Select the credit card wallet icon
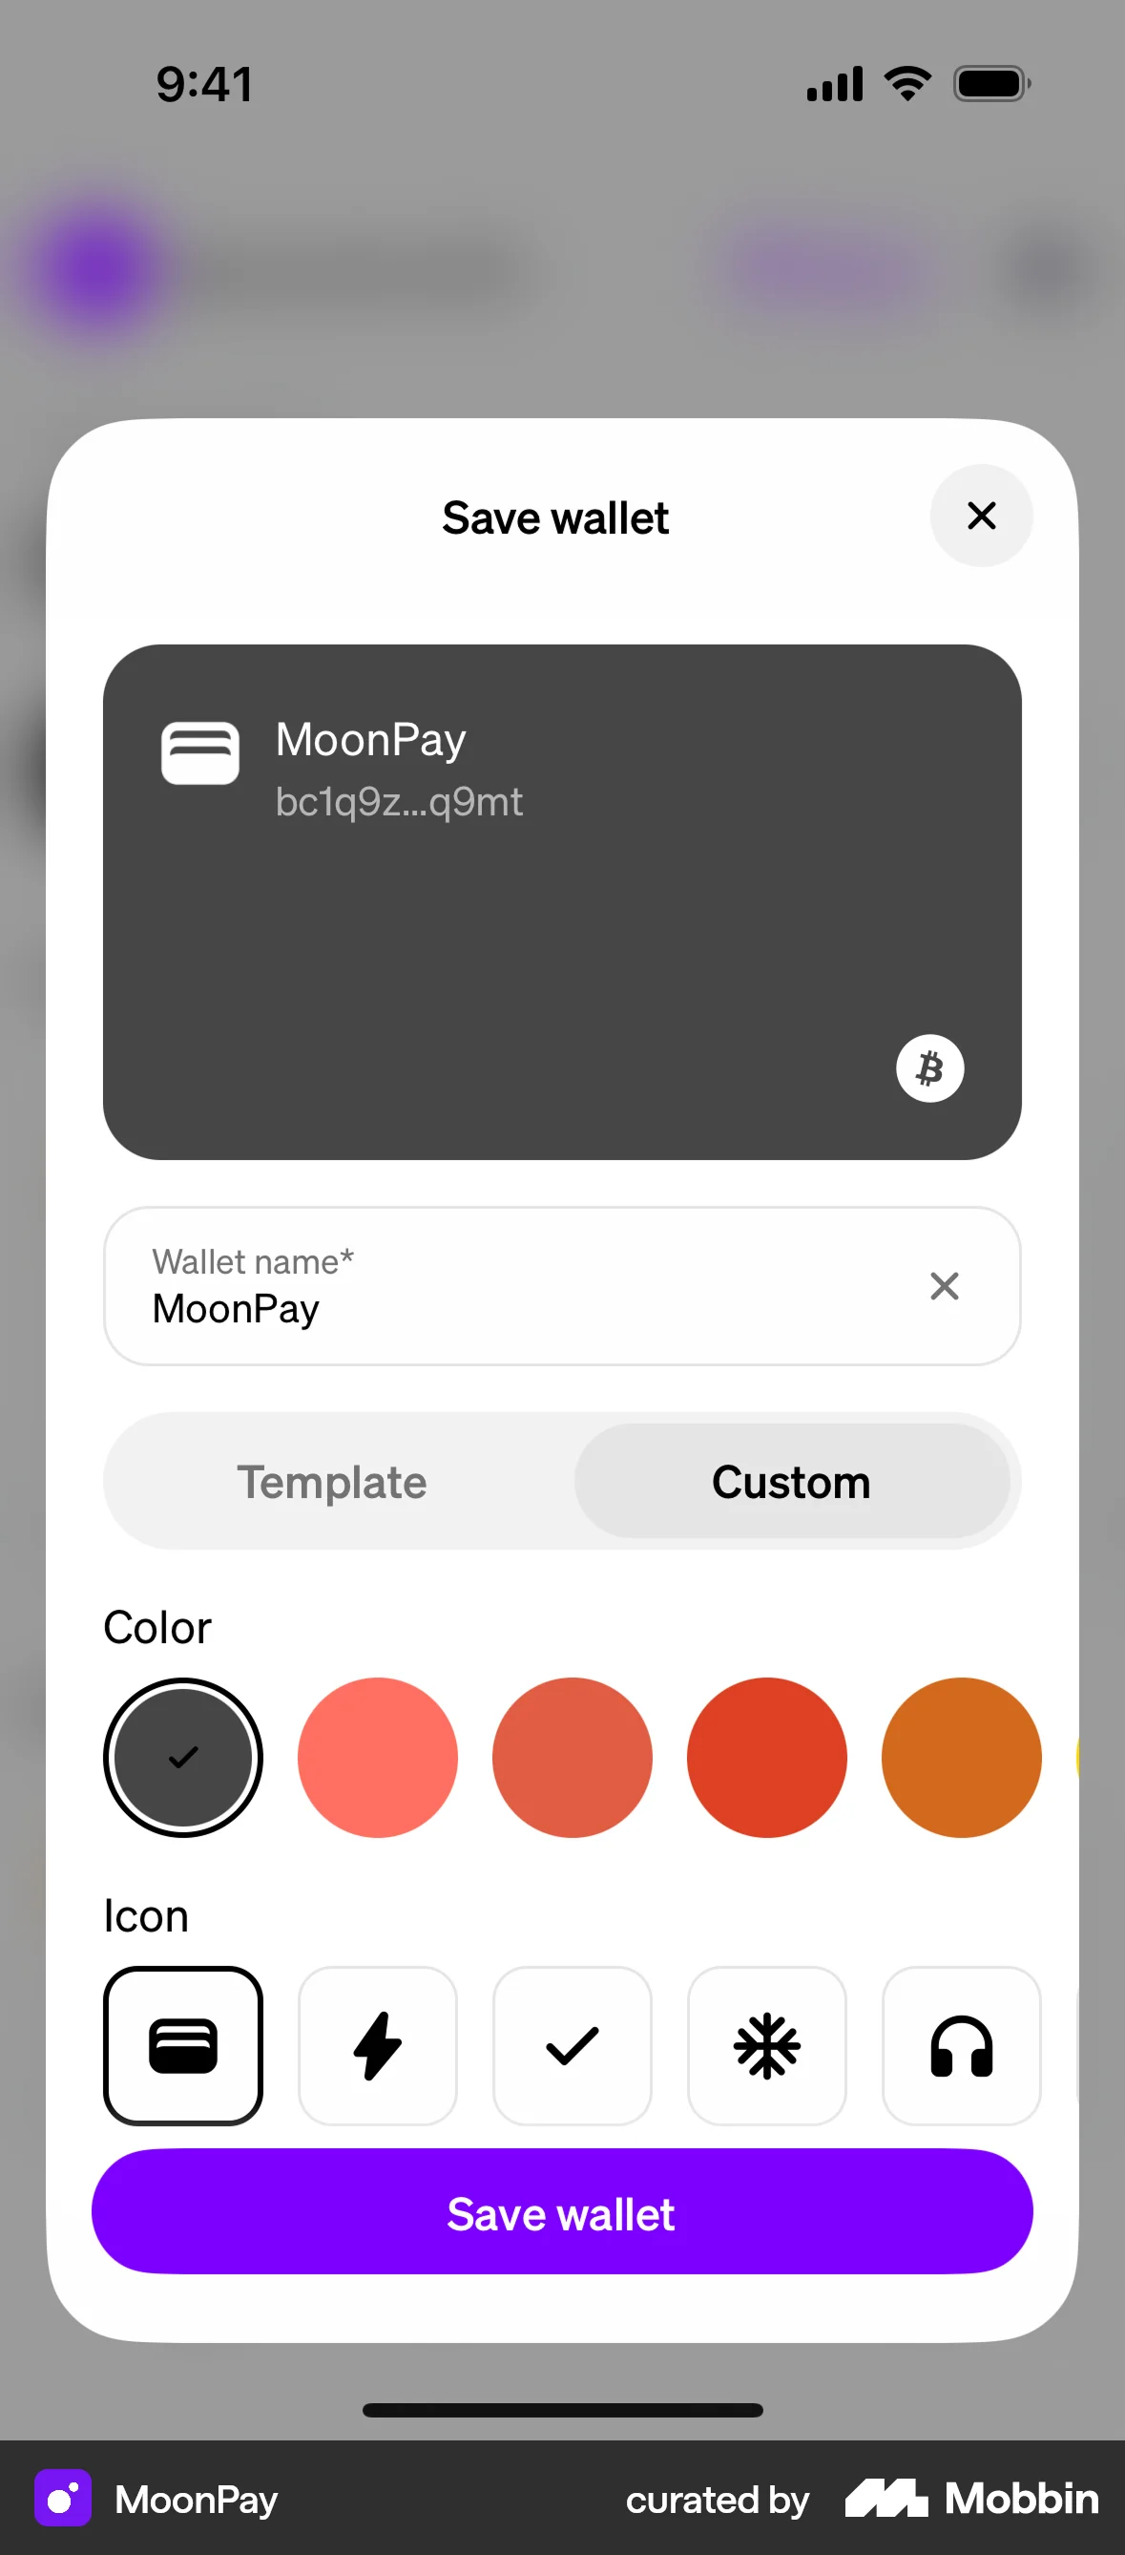 pyautogui.click(x=183, y=2045)
